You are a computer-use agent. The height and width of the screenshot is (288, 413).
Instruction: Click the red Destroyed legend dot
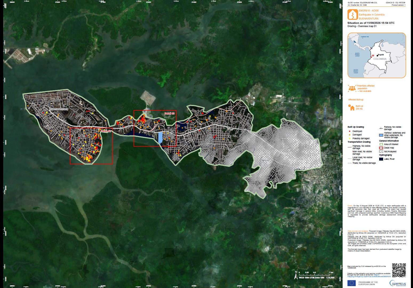(x=350, y=131)
